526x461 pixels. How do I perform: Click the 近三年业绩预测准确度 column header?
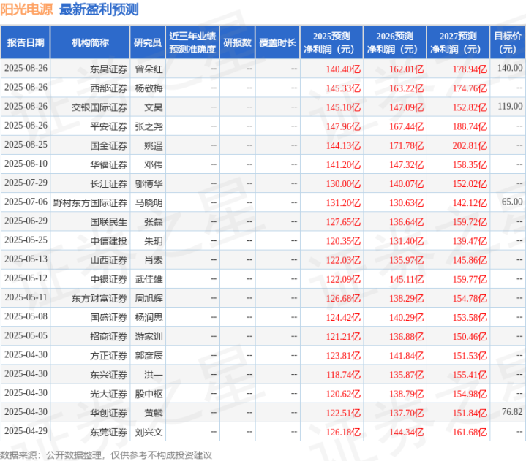[x=192, y=42]
